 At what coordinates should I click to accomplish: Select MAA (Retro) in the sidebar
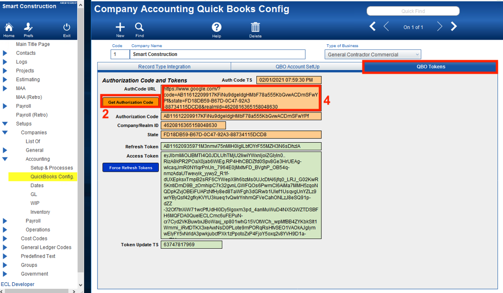click(x=29, y=97)
